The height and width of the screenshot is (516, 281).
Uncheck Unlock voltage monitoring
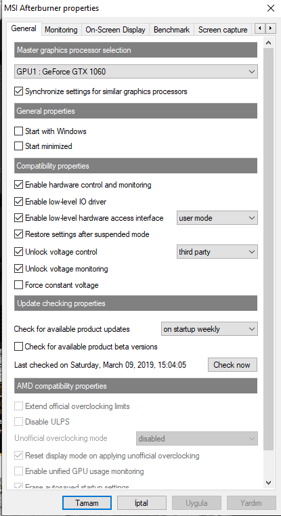click(18, 269)
